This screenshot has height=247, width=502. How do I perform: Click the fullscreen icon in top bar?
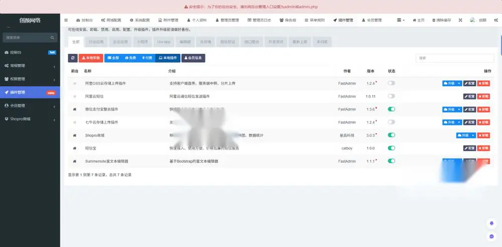click(x=460, y=20)
